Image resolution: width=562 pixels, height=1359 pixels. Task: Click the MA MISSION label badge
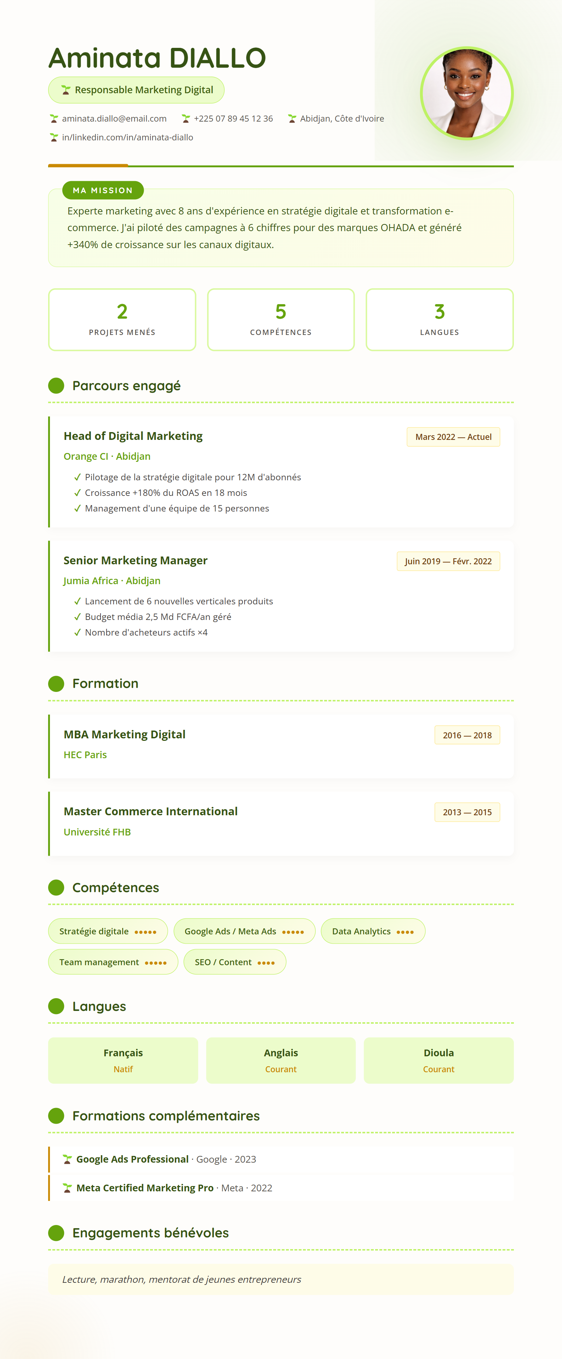point(103,190)
